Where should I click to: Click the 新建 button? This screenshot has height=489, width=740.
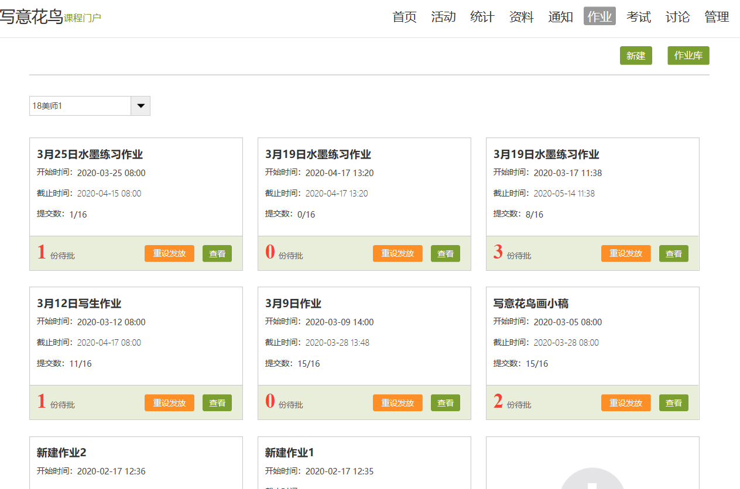tap(636, 56)
